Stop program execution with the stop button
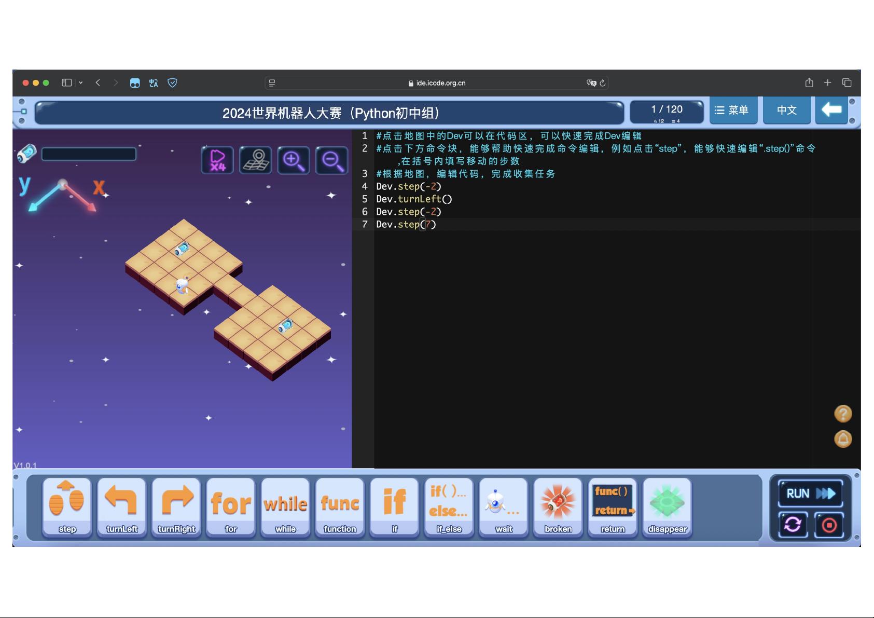The width and height of the screenshot is (874, 618). coord(829,525)
